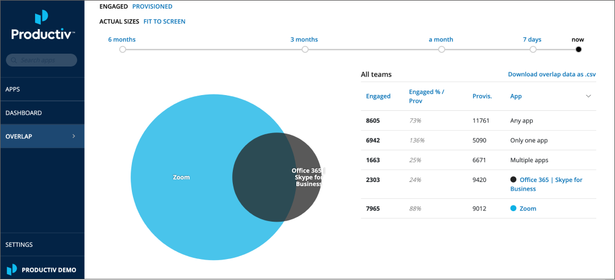Open the APPS sidebar section
615x280 pixels.
[43, 89]
